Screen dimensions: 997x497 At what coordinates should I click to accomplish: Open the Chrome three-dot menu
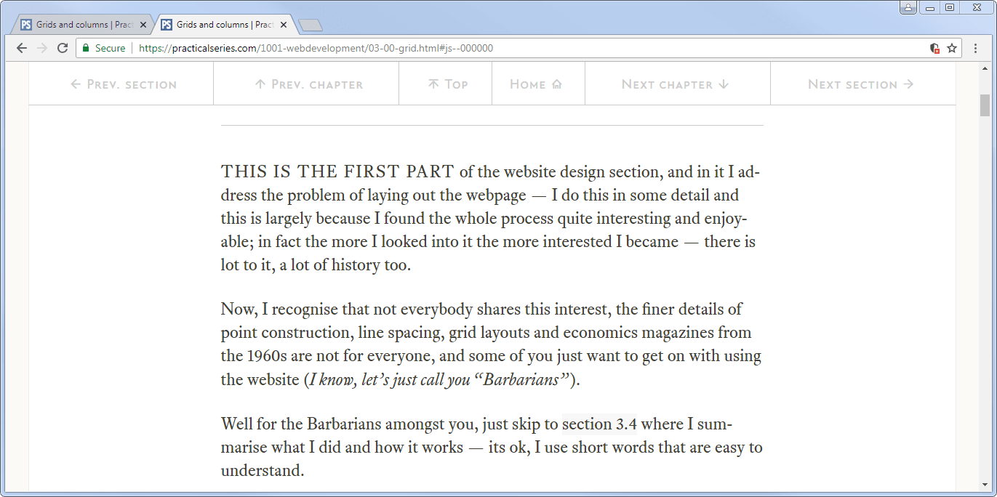pyautogui.click(x=975, y=48)
